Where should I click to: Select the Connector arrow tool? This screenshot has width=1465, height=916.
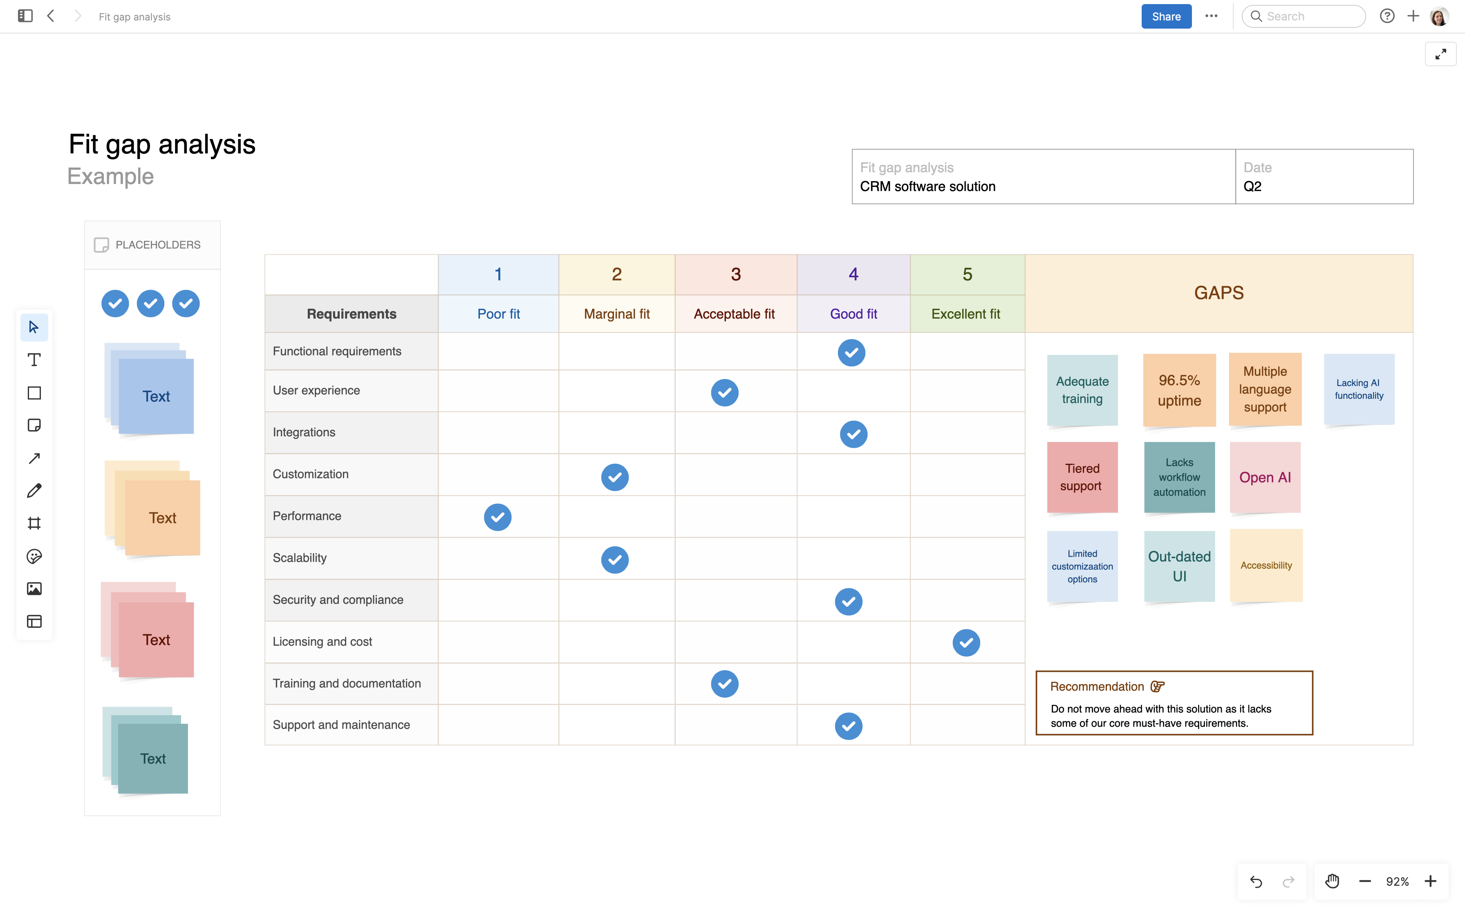(x=34, y=458)
